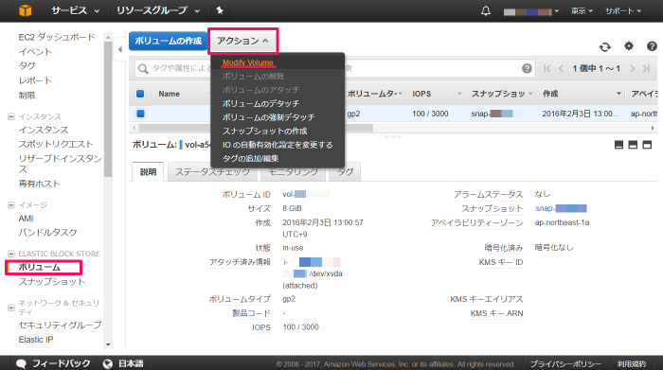The image size is (663, 370).
Task: Click the search filter help icon
Action: tap(527, 68)
